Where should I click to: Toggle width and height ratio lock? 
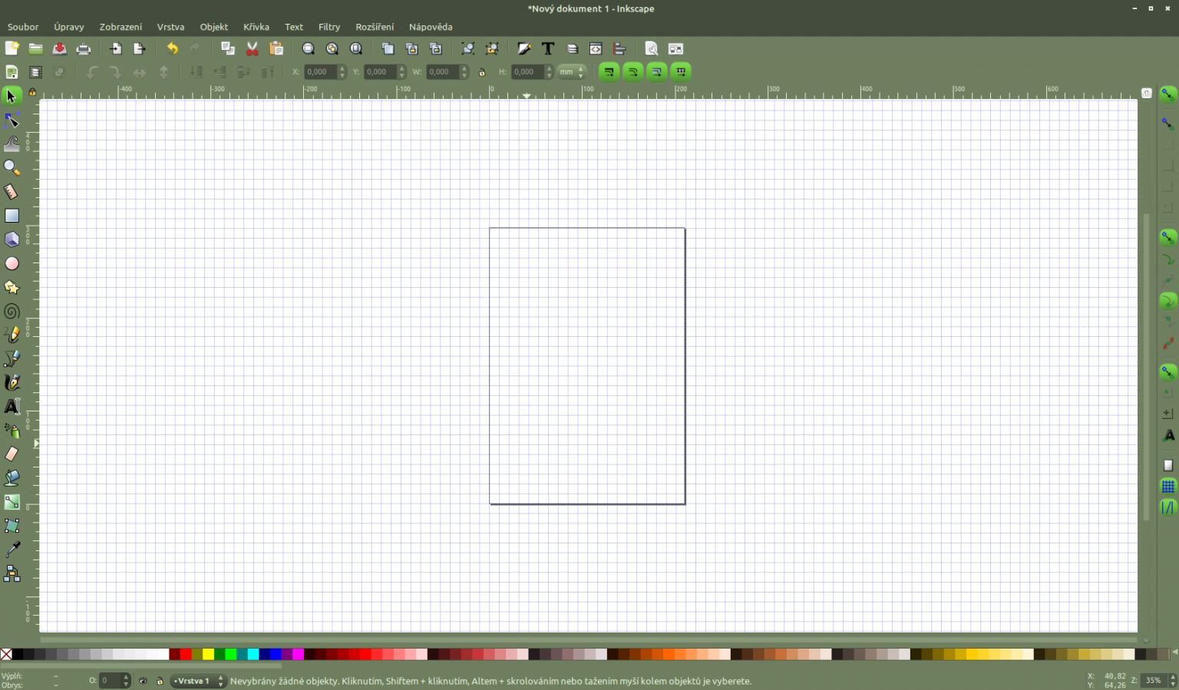482,72
